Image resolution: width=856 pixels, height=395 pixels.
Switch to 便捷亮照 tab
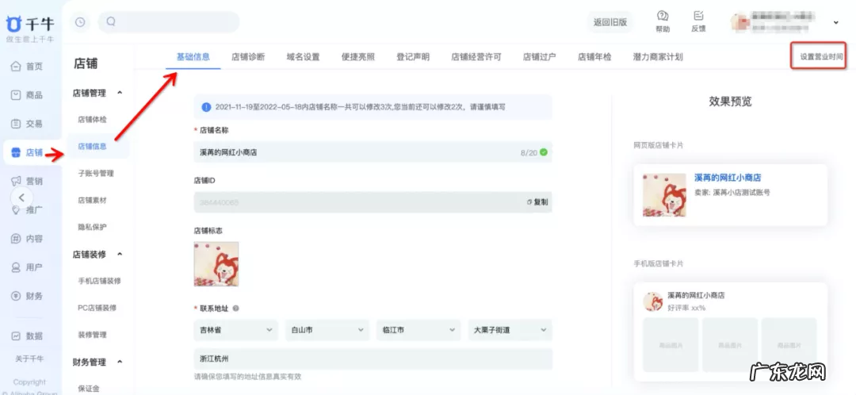coord(358,56)
